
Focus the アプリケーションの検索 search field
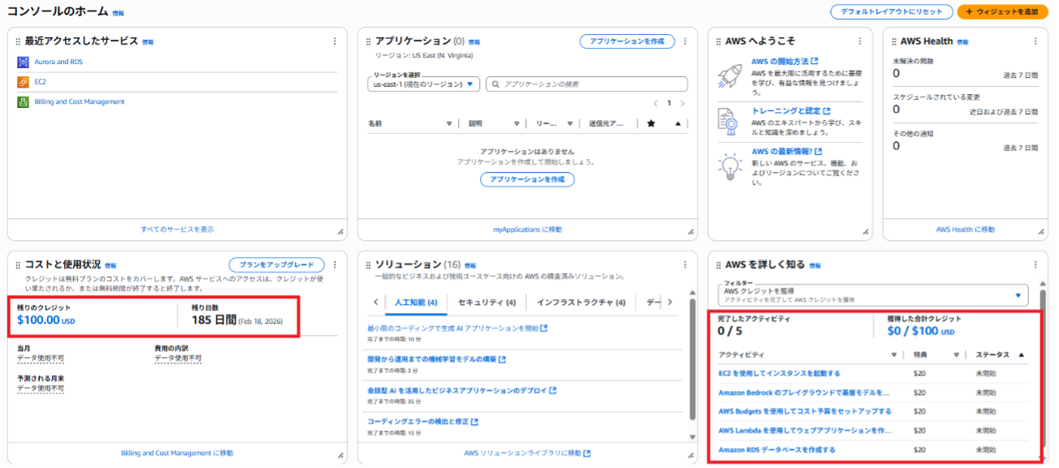pyautogui.click(x=586, y=84)
